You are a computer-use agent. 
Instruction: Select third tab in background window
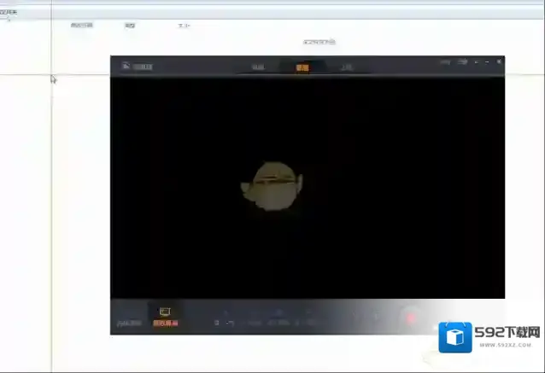[184, 26]
